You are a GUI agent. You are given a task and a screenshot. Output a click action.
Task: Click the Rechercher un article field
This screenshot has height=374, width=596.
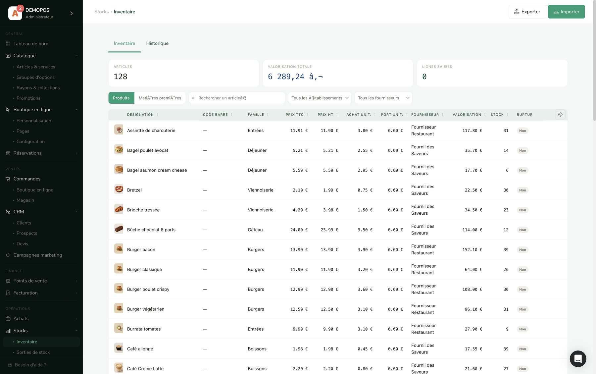coord(237,98)
